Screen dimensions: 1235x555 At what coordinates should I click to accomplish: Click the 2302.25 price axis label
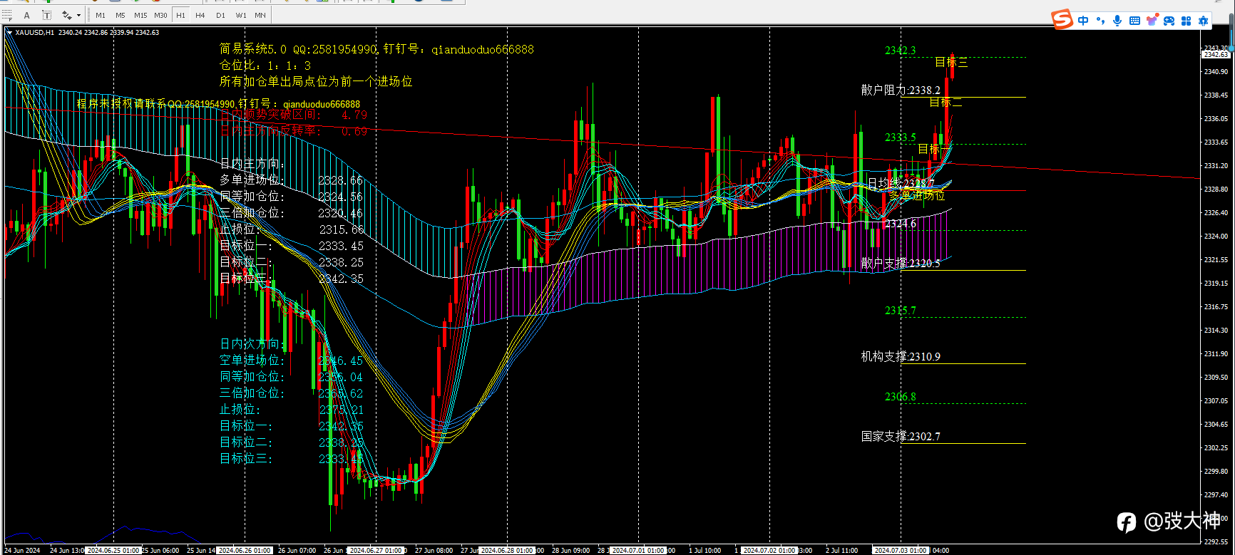[x=1216, y=447]
